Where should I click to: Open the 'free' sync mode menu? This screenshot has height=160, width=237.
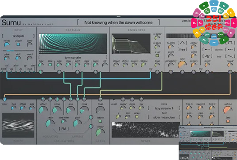pos(182,49)
